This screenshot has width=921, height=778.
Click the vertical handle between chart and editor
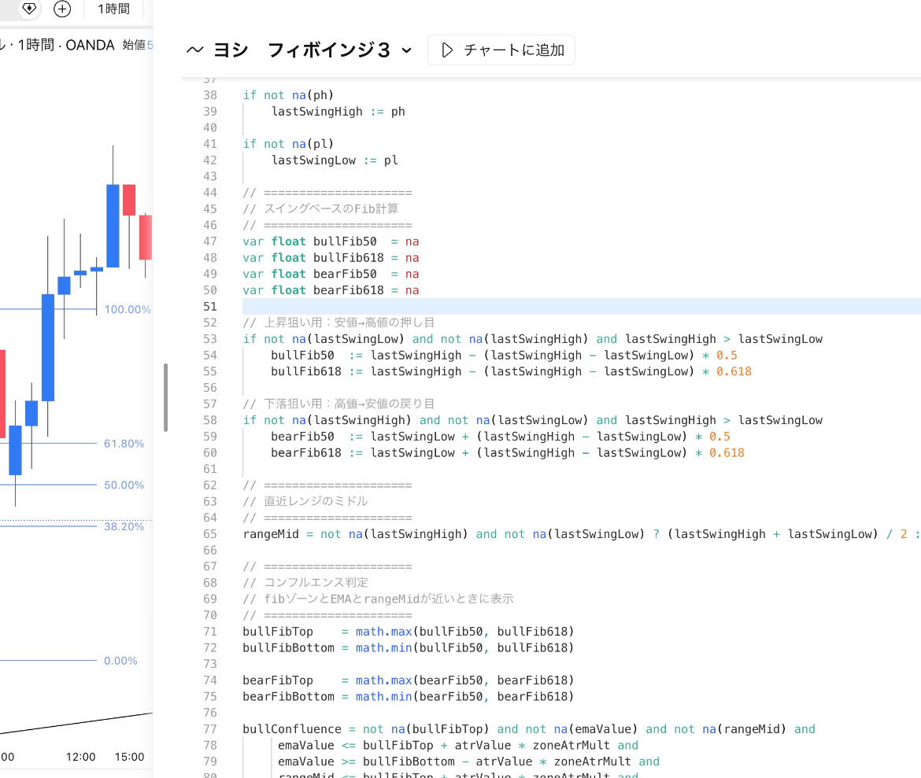165,397
